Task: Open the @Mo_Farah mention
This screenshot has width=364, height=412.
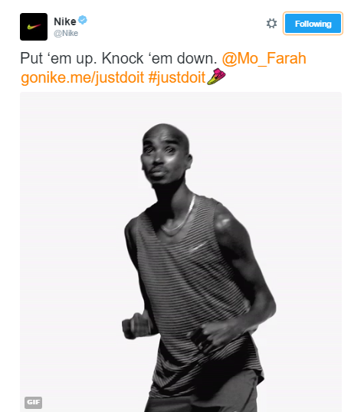Action: (264, 58)
